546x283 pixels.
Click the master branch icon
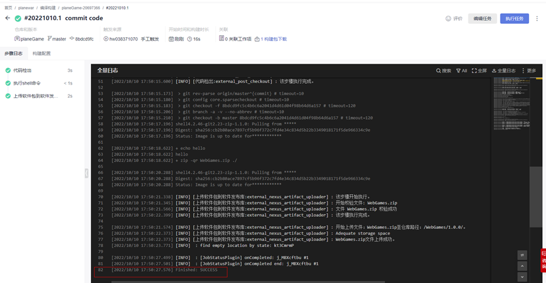[x=49, y=38]
